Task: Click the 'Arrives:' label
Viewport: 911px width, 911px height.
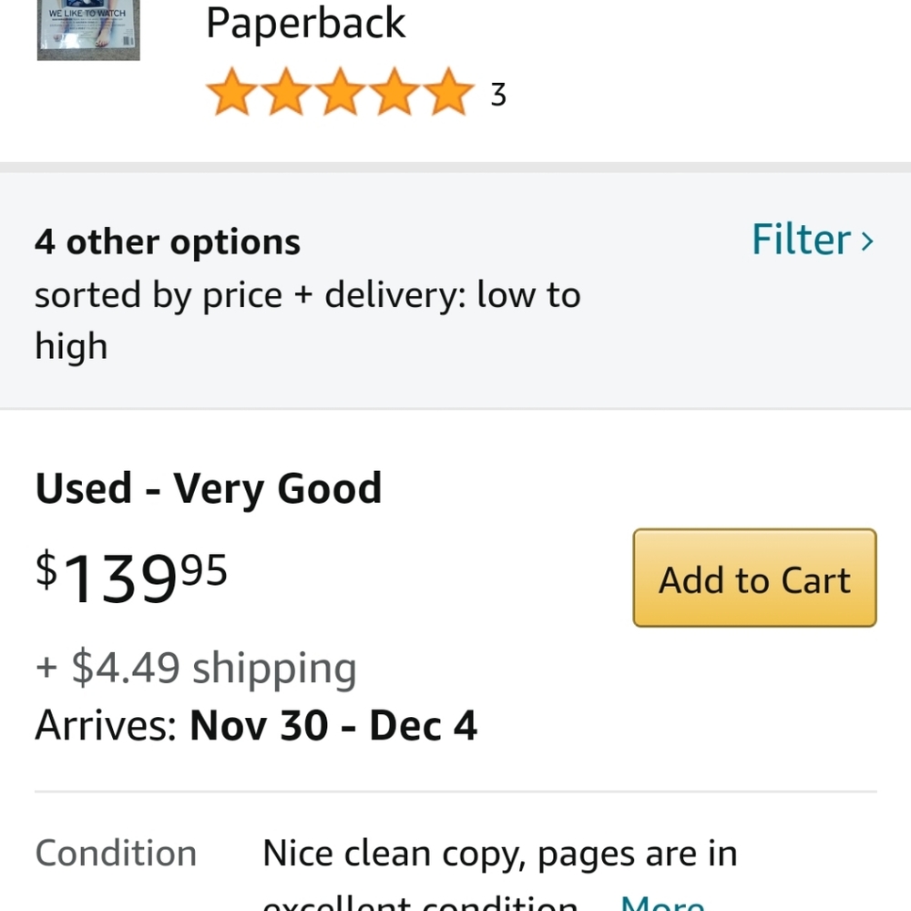Action: [106, 726]
